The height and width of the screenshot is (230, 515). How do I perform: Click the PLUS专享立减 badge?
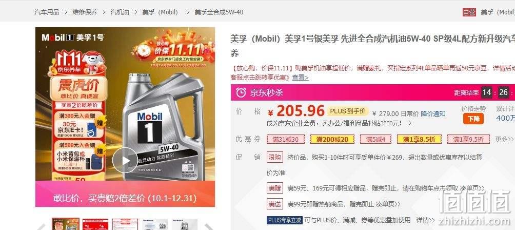[285, 220]
